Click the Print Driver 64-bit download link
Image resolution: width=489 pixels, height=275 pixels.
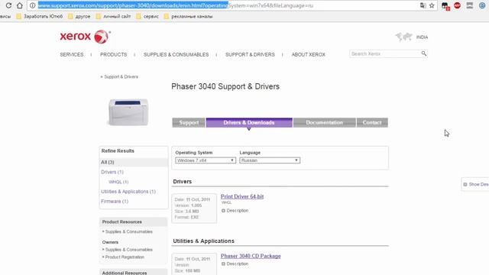(242, 196)
